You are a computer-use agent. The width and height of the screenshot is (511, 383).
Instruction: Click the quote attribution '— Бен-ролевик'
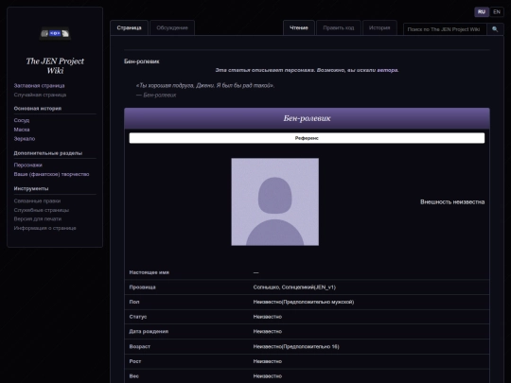click(x=156, y=96)
